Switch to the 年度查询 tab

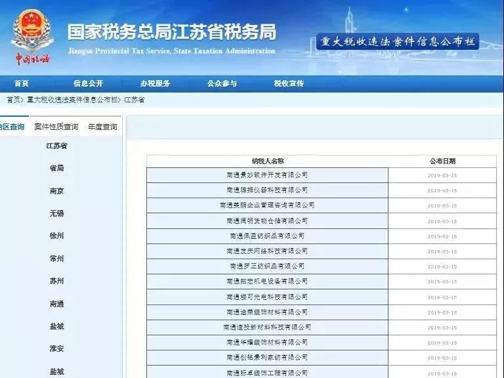coord(102,127)
